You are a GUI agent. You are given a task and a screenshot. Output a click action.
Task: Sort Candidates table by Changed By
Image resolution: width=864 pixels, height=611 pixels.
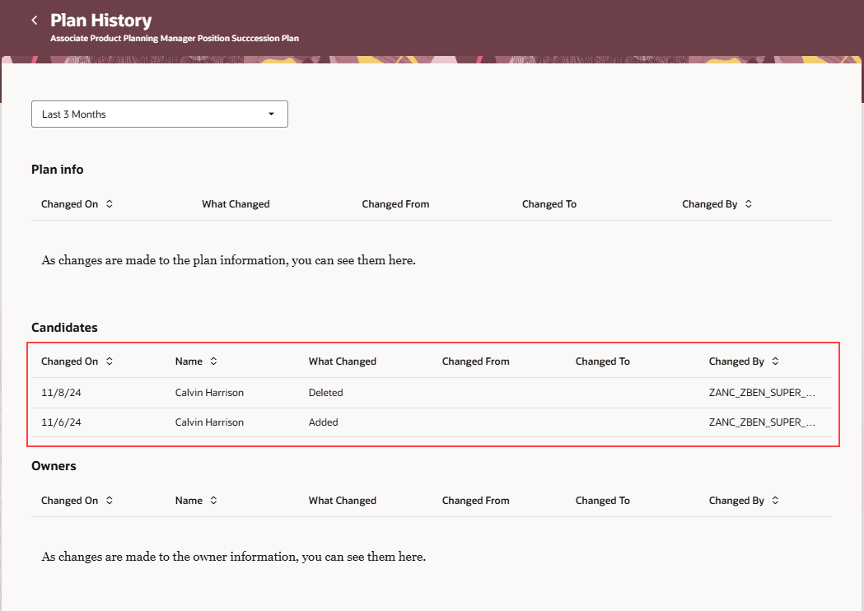point(775,361)
